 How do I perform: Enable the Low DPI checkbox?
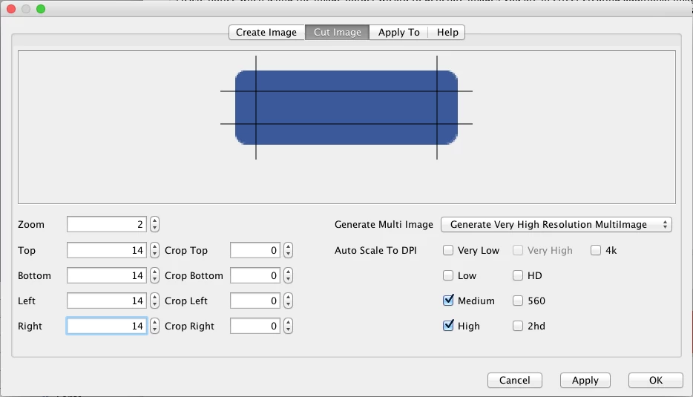(x=448, y=275)
